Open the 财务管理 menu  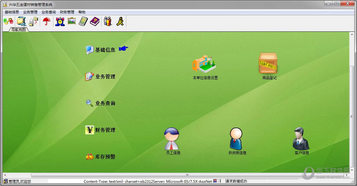pos(67,12)
